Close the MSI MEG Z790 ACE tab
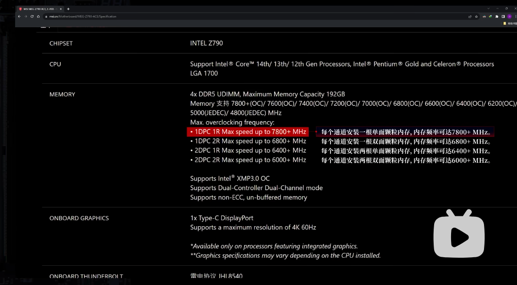Viewport: 517px width, 285px height. 61,9
